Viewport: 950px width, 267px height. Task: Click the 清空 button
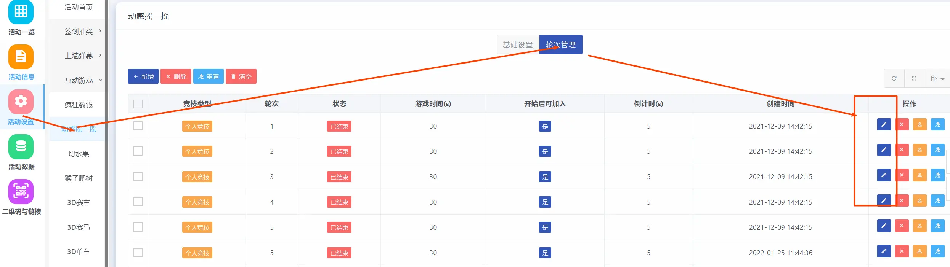[x=241, y=76]
